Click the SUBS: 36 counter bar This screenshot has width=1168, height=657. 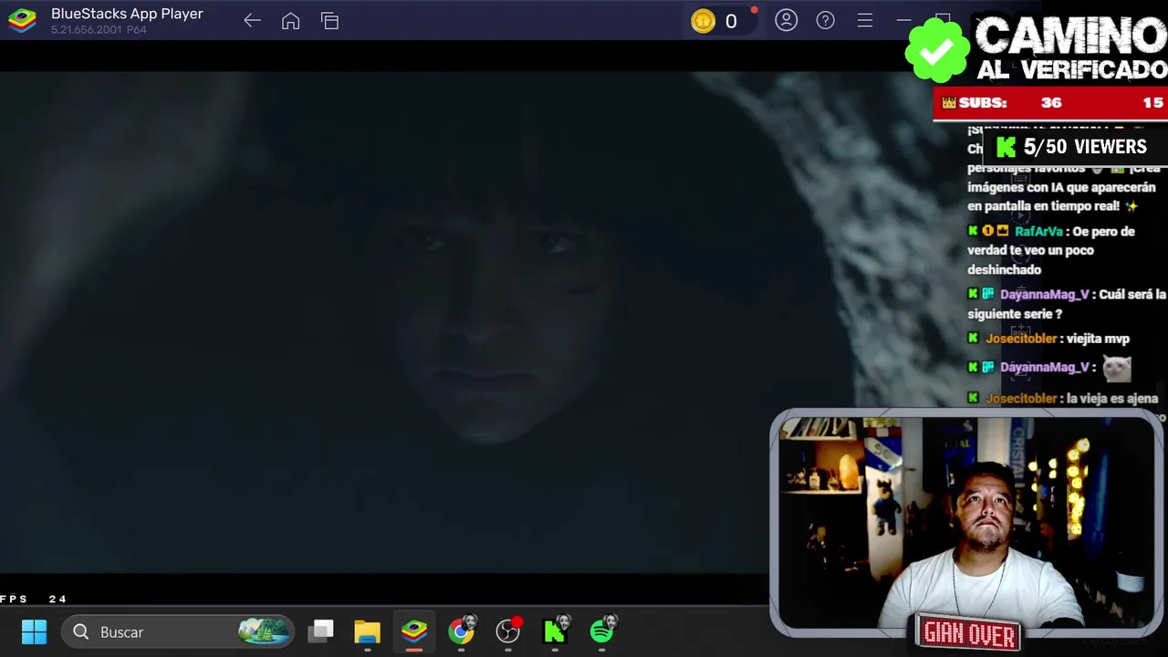[x=1050, y=103]
